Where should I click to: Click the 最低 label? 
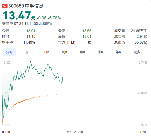[62, 36]
